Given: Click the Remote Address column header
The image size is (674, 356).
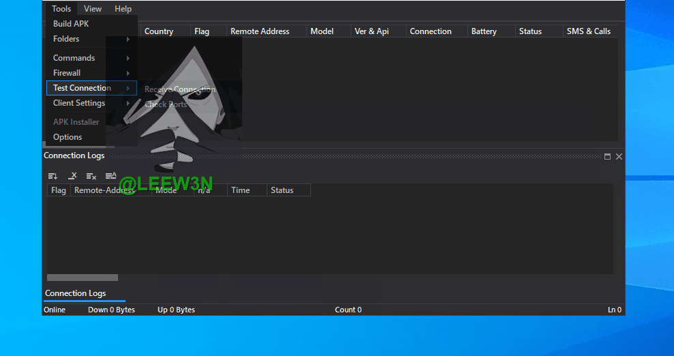Looking at the screenshot, I should tap(259, 31).
